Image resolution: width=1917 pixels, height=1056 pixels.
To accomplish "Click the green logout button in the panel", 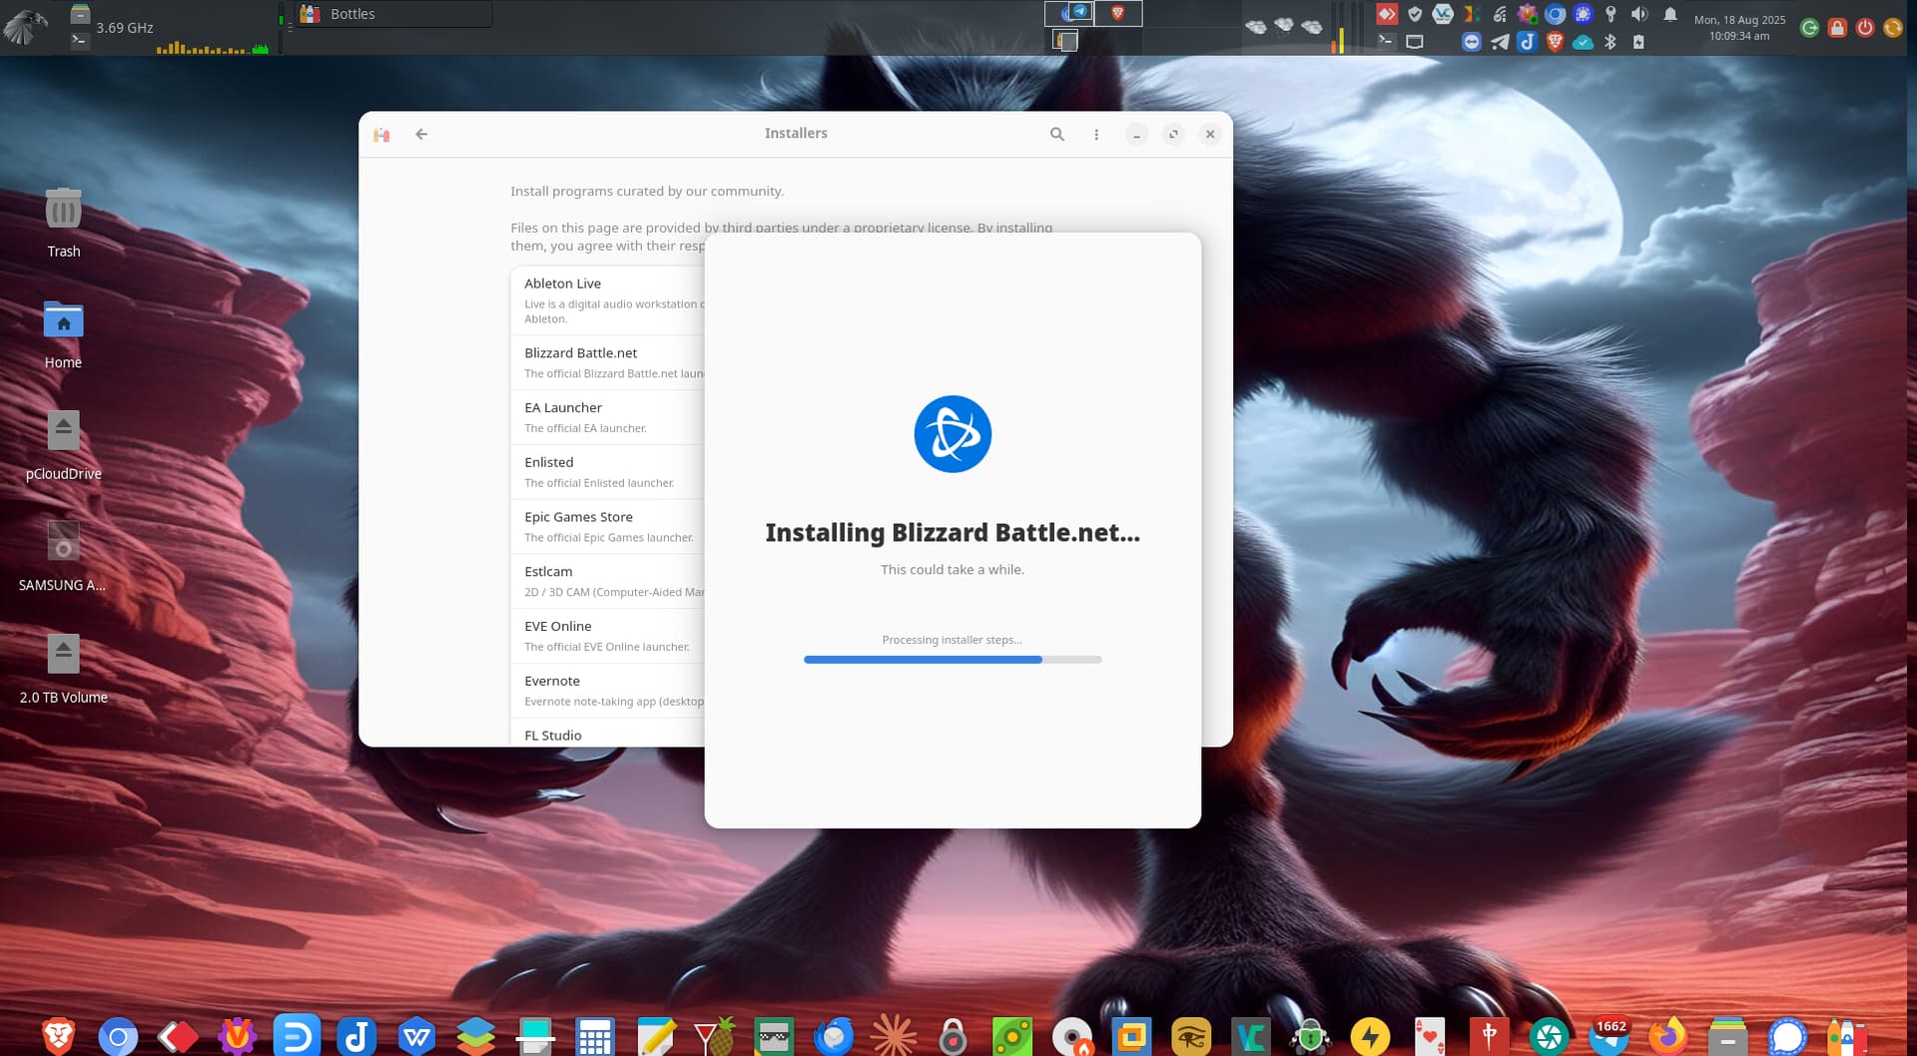I will (x=1809, y=28).
